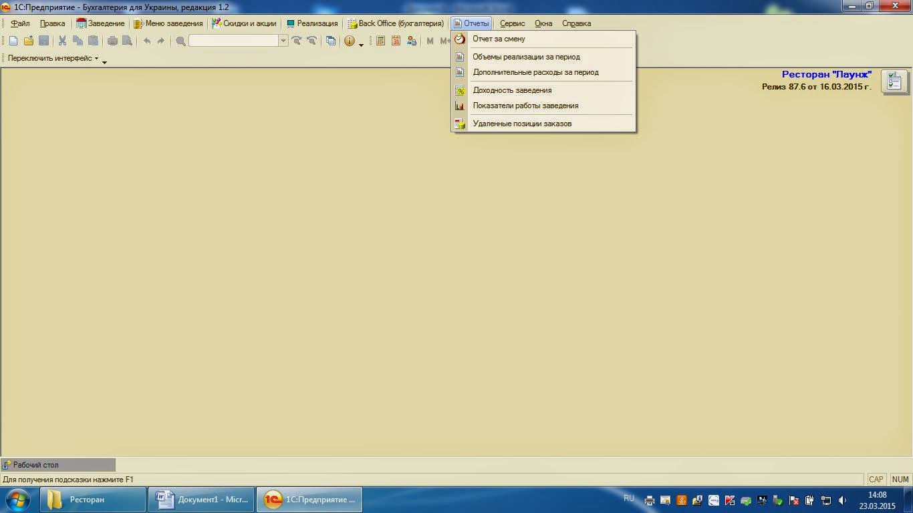
Task: Click the network connection tray icon
Action: click(826, 500)
